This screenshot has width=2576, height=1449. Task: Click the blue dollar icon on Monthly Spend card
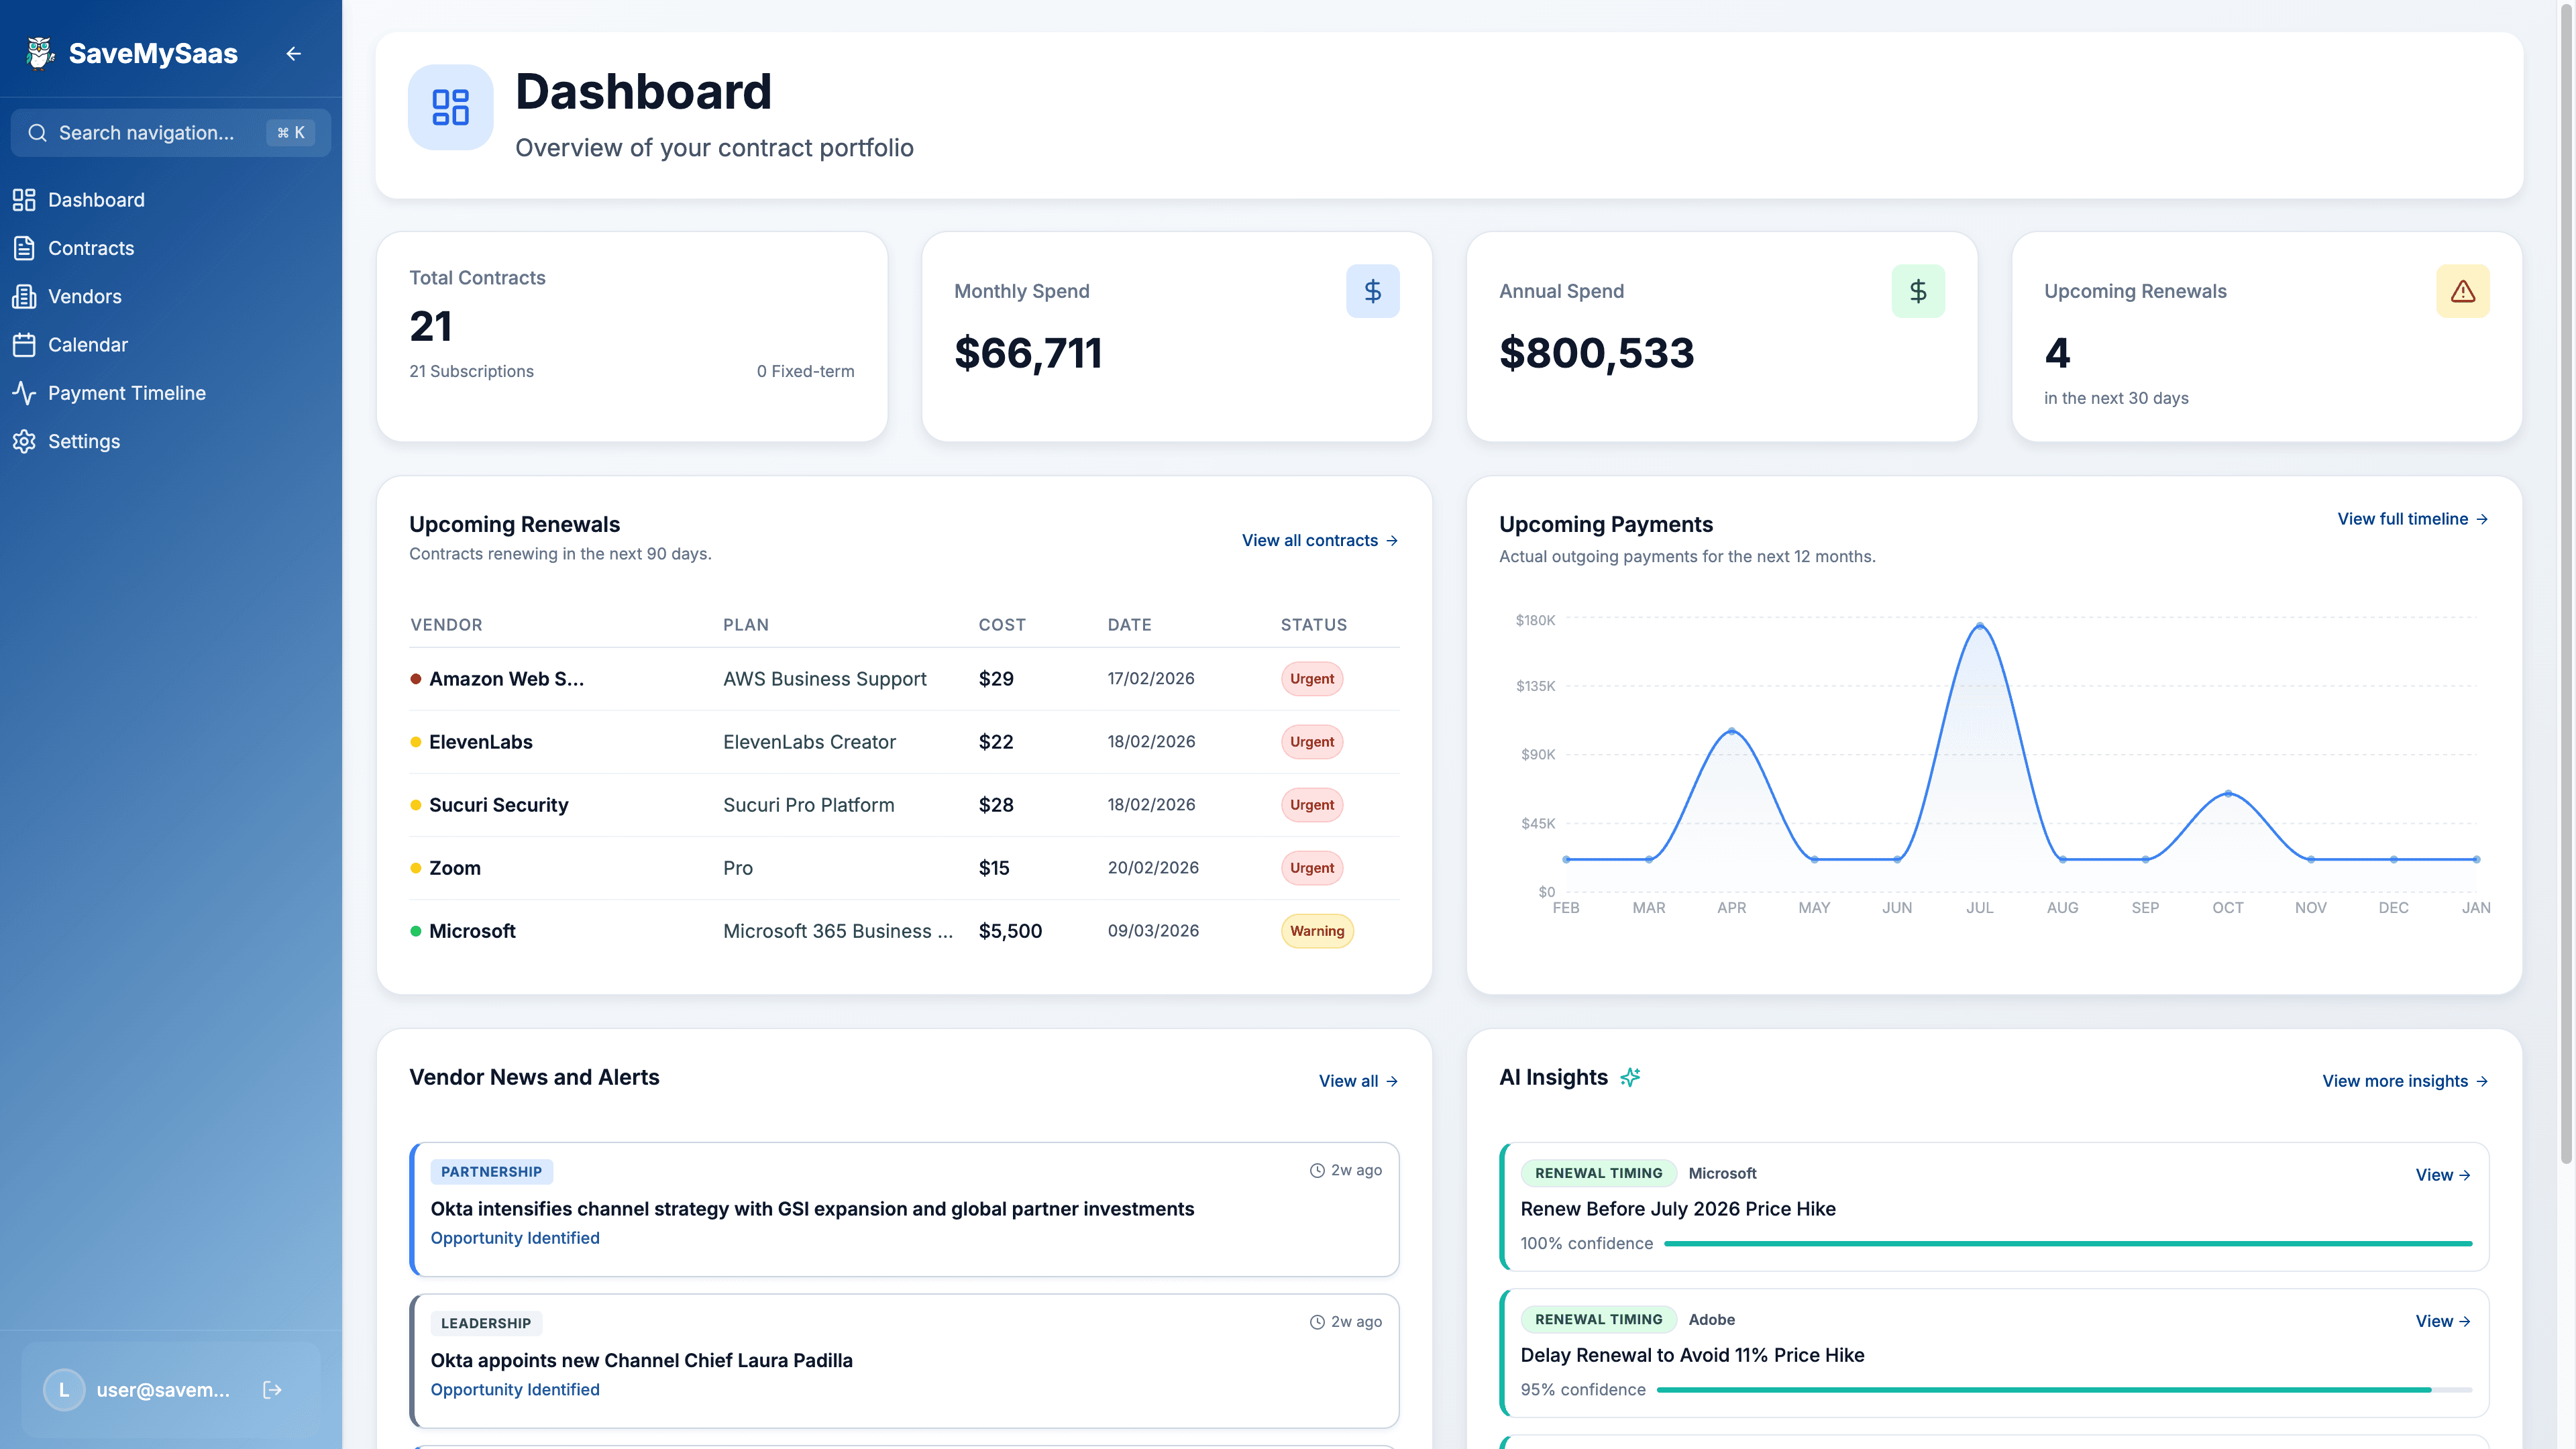tap(1372, 291)
